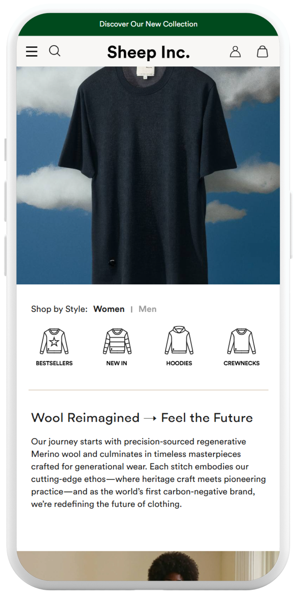
Task: Open site search with the magnifier icon
Action: 55,51
